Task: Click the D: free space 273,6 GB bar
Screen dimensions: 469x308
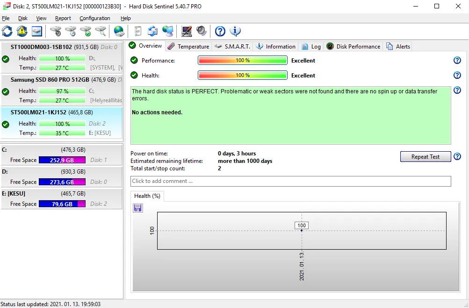Action: click(62, 182)
